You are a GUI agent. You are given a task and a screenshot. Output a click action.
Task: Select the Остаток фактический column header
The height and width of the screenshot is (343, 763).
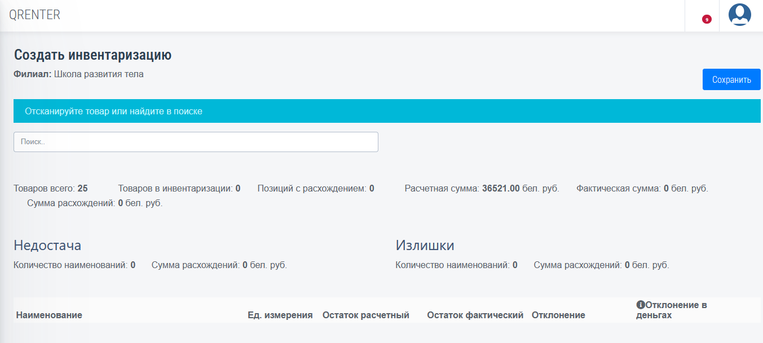tap(475, 315)
